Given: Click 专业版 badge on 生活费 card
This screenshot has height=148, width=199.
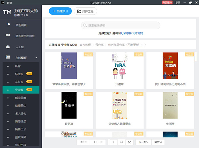Looking at the screenshot, I should [189, 94].
